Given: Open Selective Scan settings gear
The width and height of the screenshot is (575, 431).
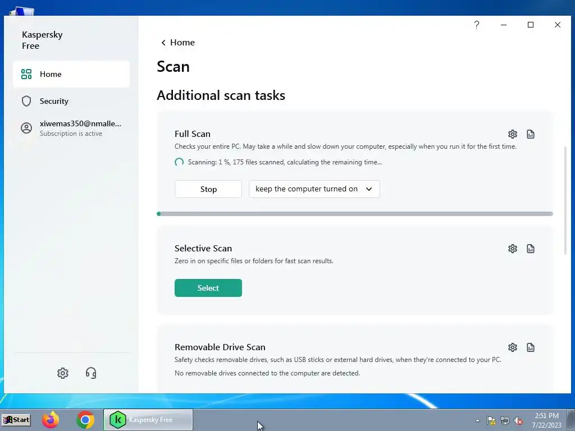Looking at the screenshot, I should click(x=512, y=249).
